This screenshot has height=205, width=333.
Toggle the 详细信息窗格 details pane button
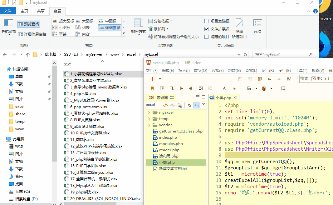[32, 34]
